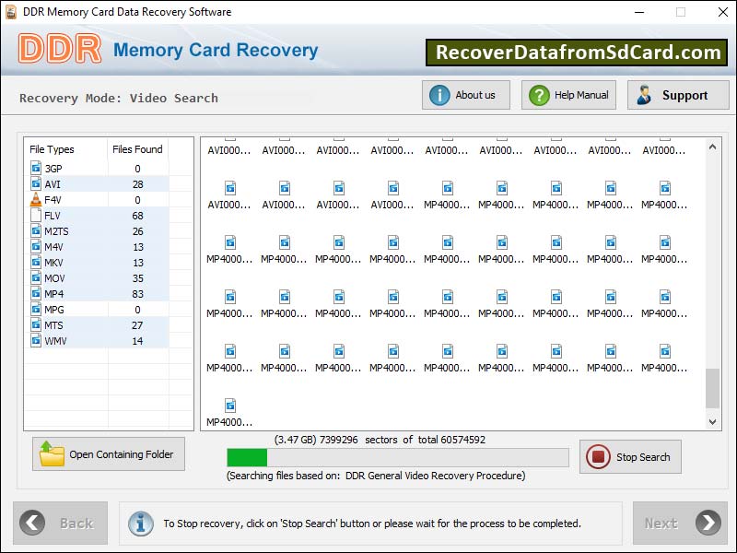Click the MTS file type icon
The image size is (737, 553).
point(36,324)
